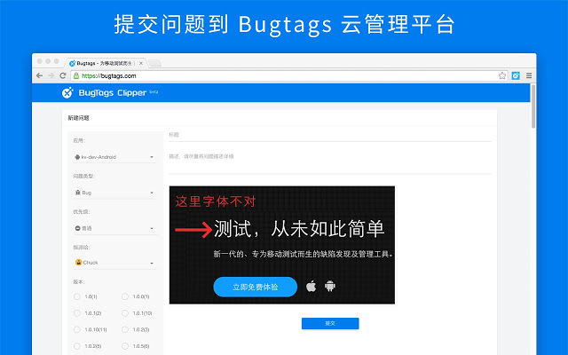The image size is (568, 355).
Task: Click the blue 提交 submit button
Action: pos(330,323)
